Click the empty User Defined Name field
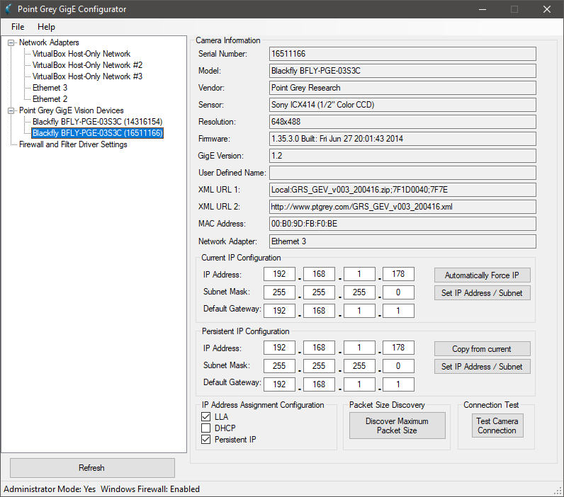The image size is (564, 497). point(402,173)
